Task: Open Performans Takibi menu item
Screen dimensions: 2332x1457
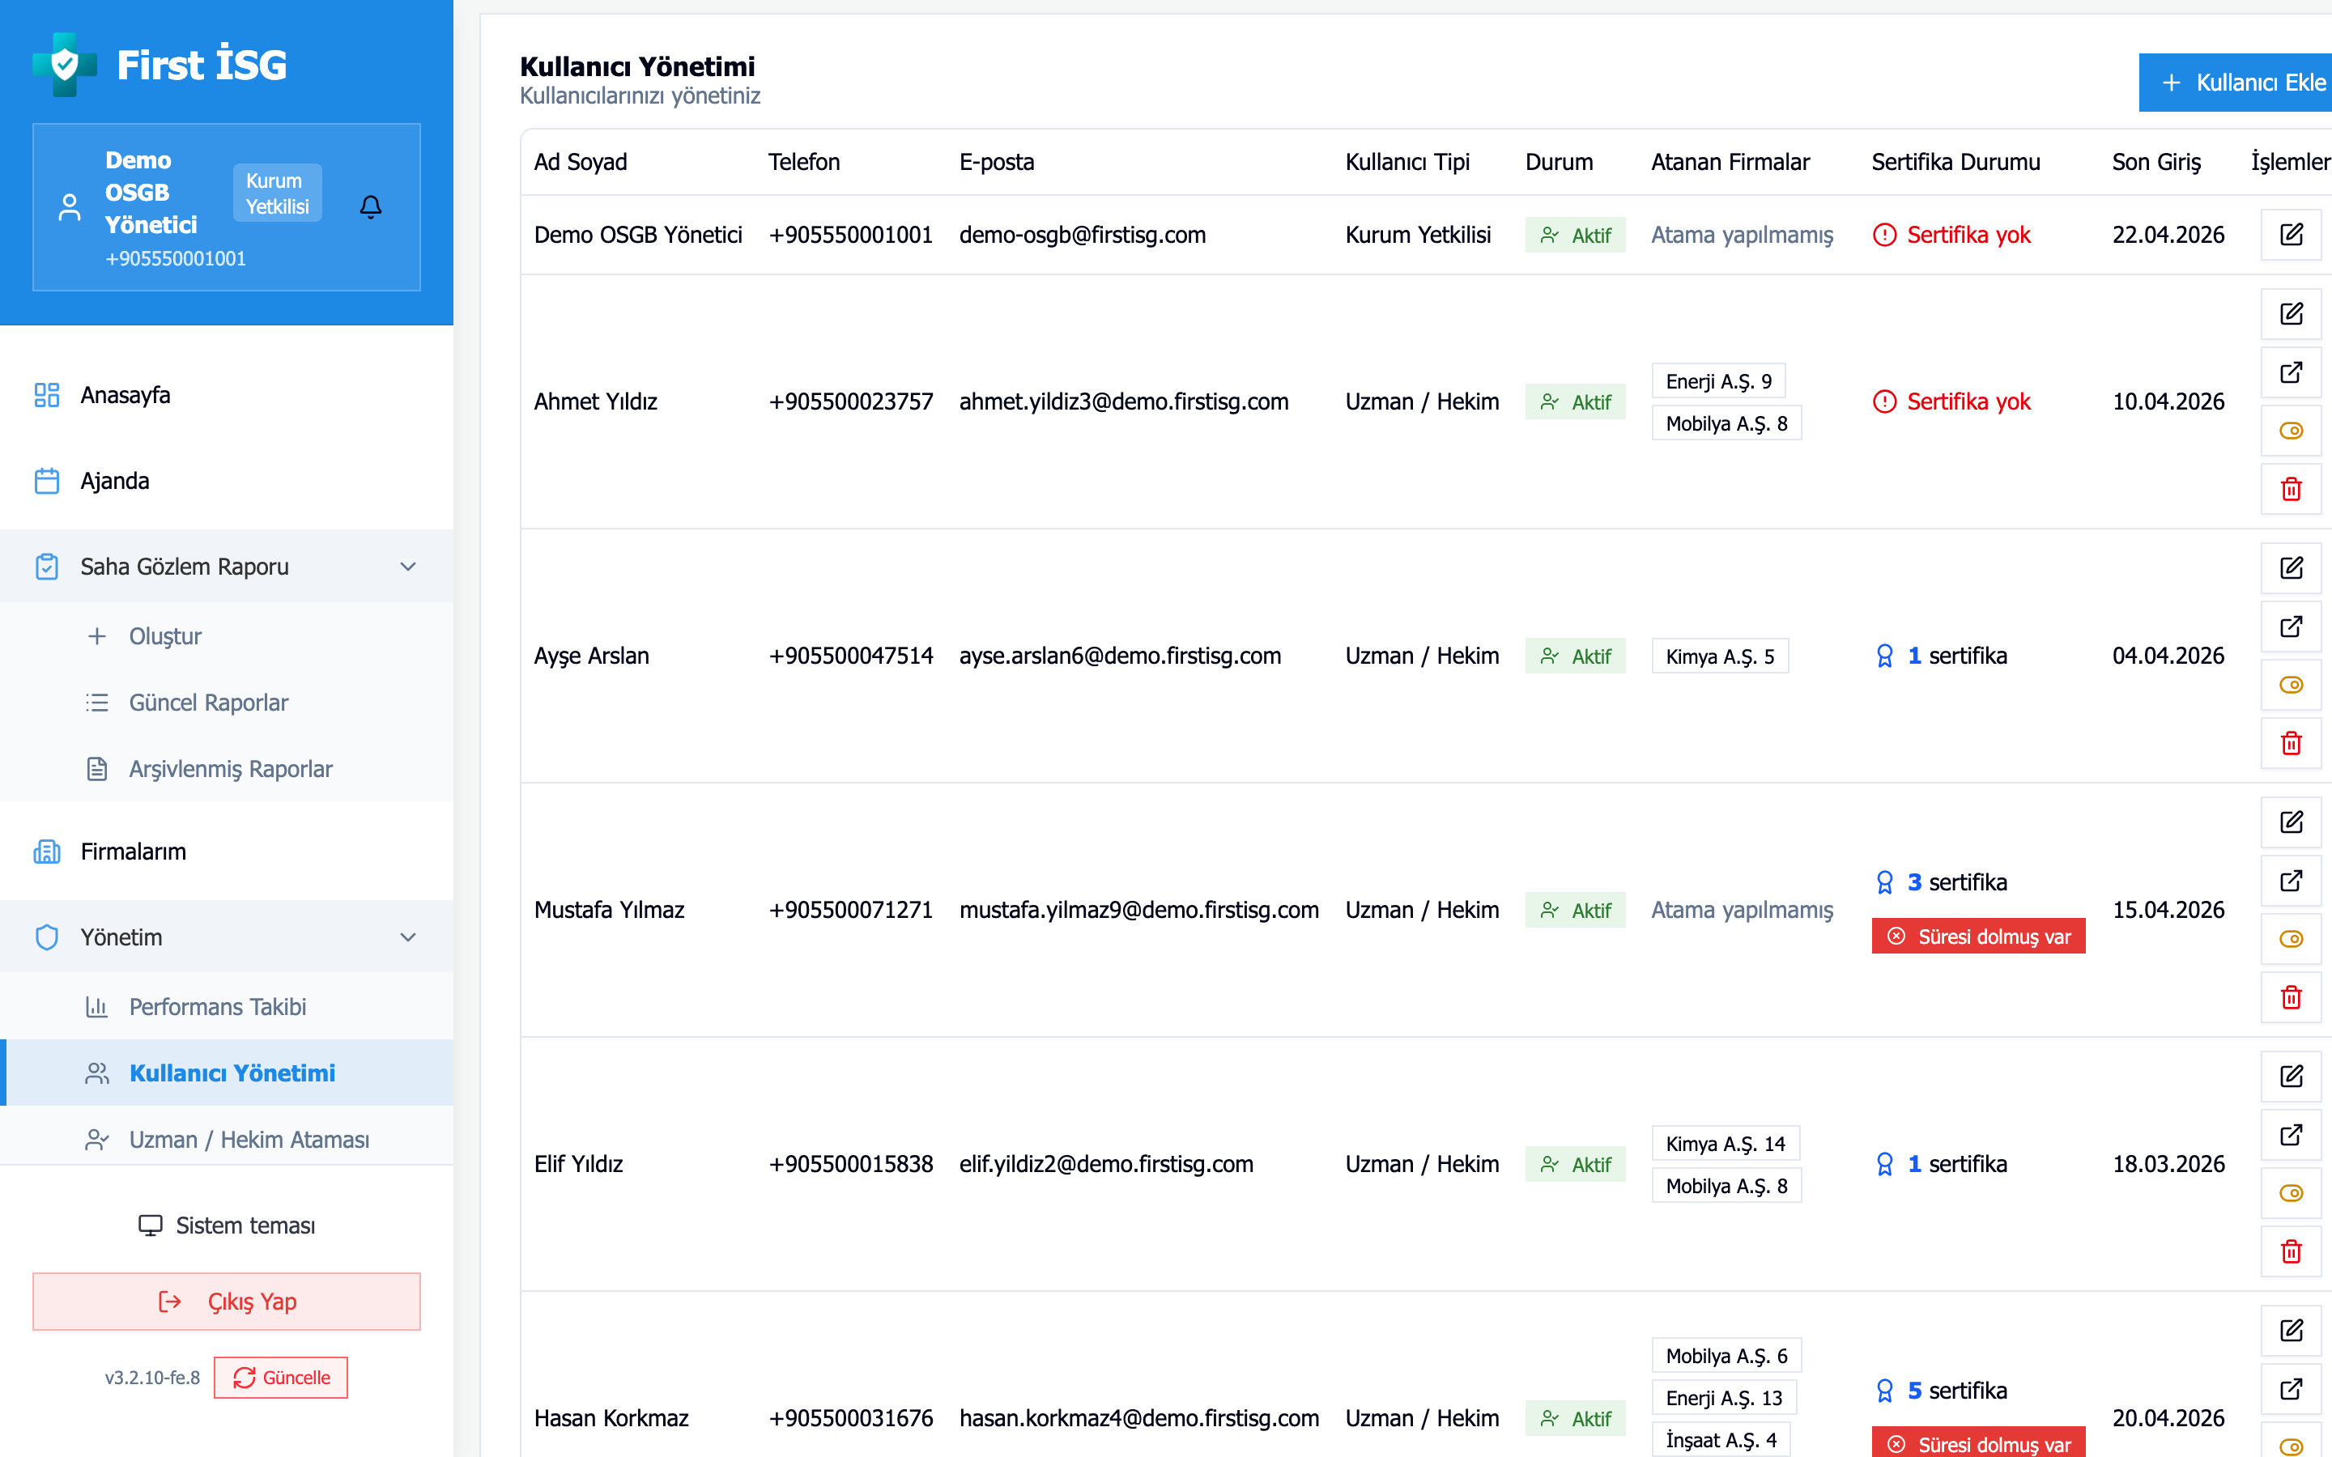Action: [x=217, y=1006]
